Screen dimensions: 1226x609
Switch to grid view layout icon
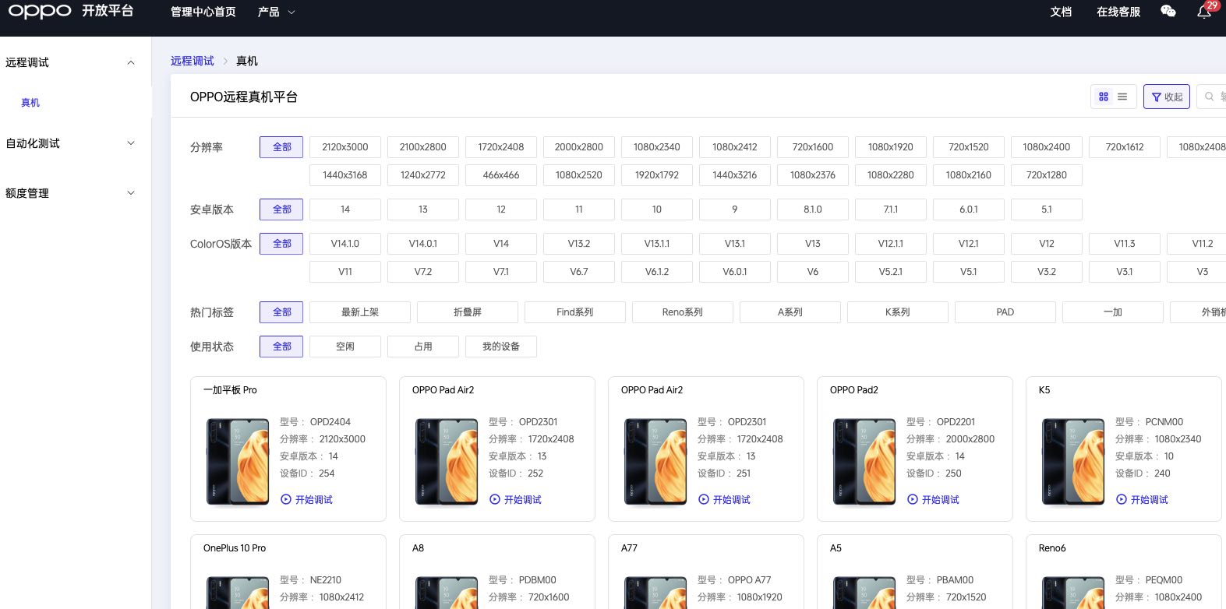1104,97
